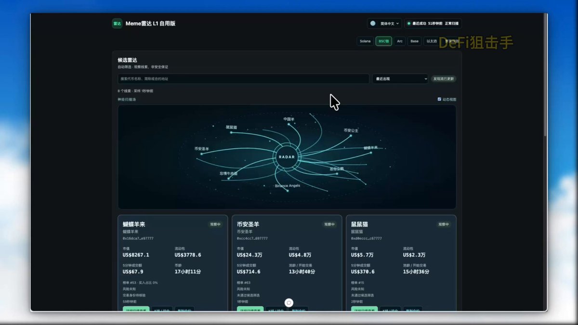The width and height of the screenshot is (578, 325).
Task: Click the coin age value 17小时11分
Action: (188, 272)
